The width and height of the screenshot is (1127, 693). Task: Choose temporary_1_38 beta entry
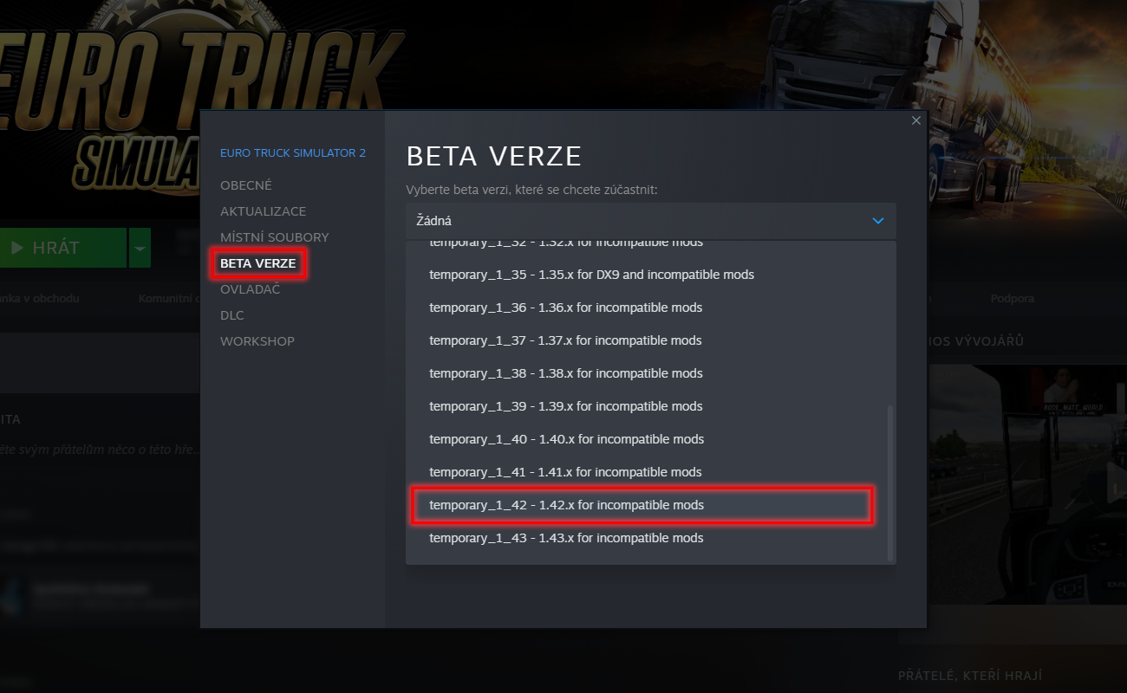[565, 373]
